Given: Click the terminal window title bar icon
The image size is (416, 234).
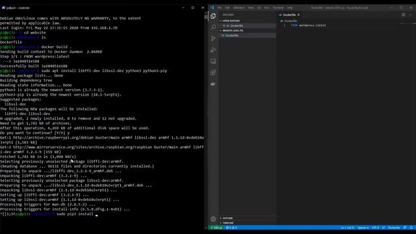Looking at the screenshot, I should pyautogui.click(x=3, y=8).
